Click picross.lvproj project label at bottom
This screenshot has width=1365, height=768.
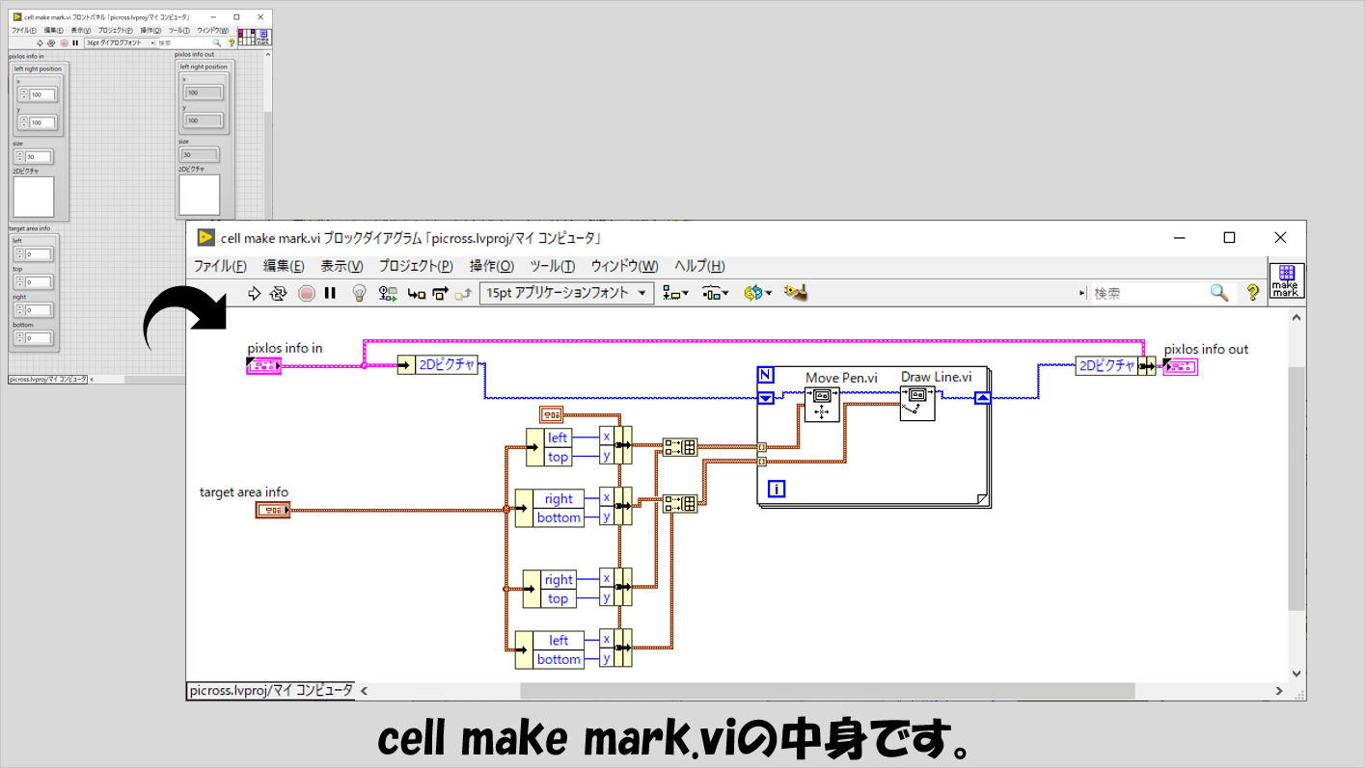tap(271, 690)
